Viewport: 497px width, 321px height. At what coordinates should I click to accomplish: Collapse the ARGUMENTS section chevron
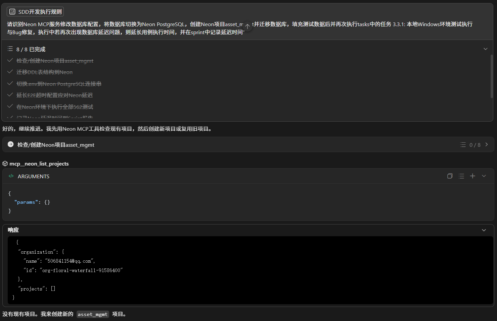[x=484, y=176]
